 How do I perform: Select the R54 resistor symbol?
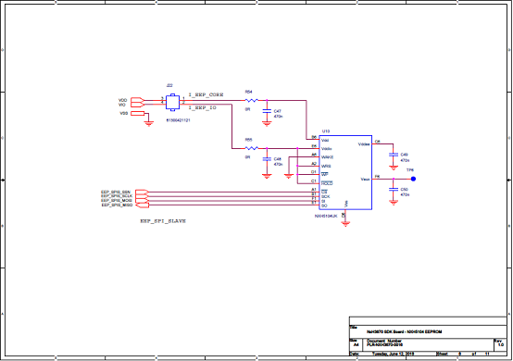pyautogui.click(x=251, y=100)
